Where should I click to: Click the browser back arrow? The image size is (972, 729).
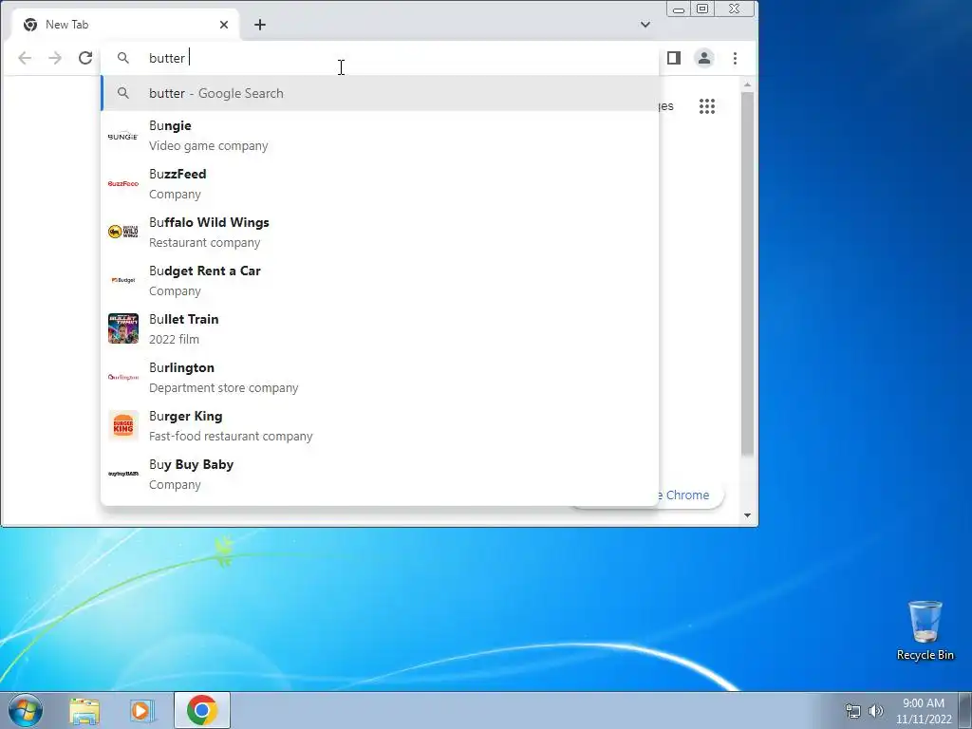click(x=25, y=58)
